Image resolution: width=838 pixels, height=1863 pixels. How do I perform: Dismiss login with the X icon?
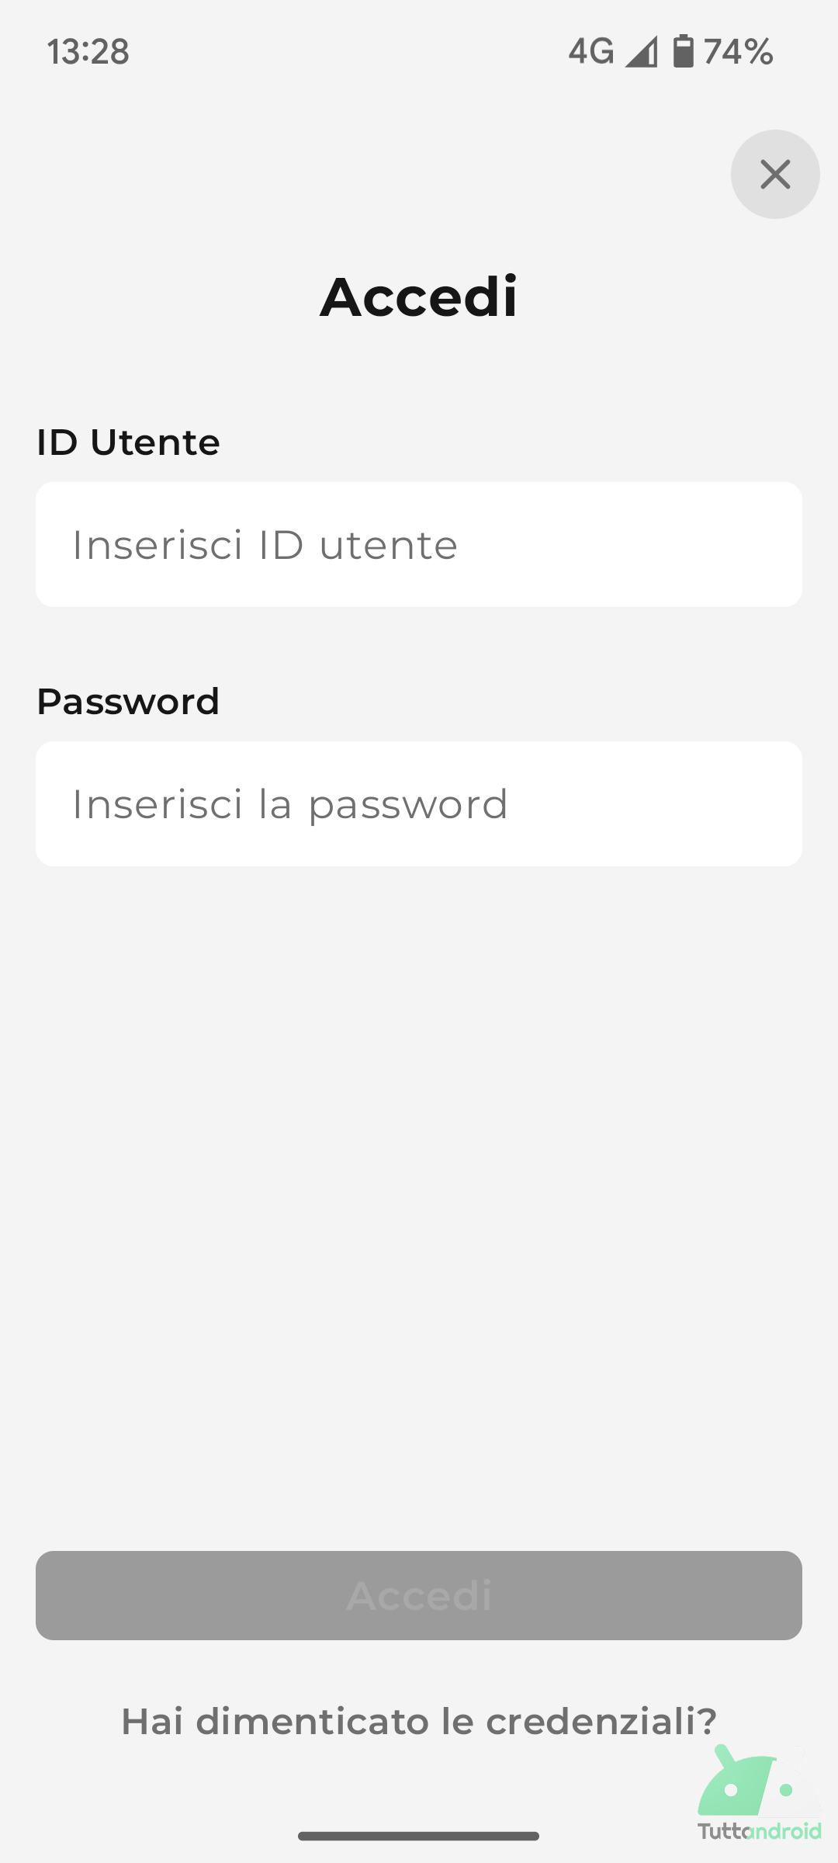pos(775,174)
